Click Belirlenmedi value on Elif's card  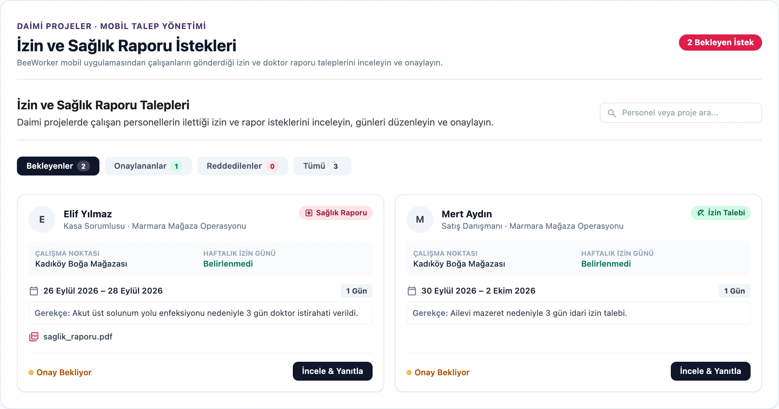(228, 264)
